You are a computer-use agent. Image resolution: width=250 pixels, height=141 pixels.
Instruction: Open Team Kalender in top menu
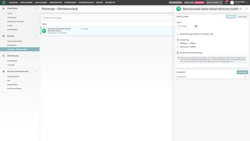(x=41, y=2)
